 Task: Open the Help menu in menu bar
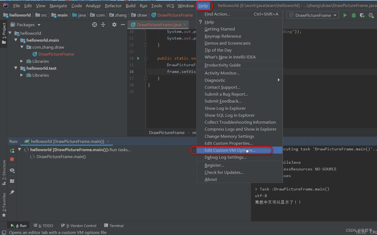pos(203,6)
